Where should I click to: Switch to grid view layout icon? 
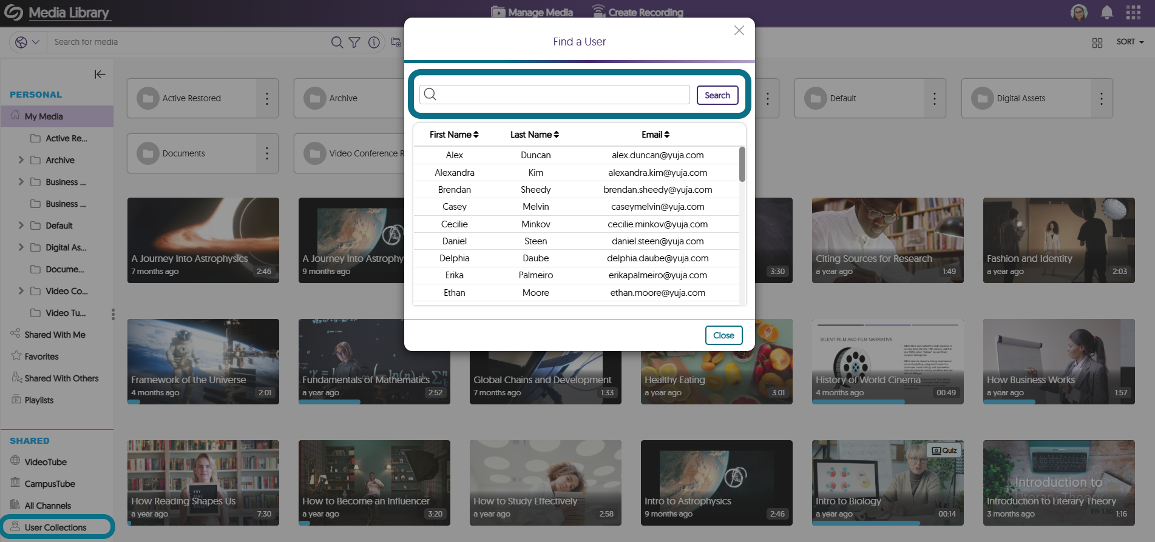(1097, 42)
